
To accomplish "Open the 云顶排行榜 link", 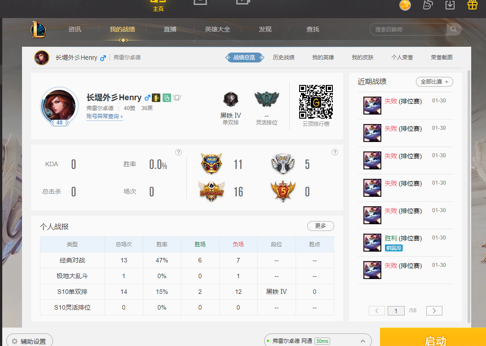I will point(316,124).
